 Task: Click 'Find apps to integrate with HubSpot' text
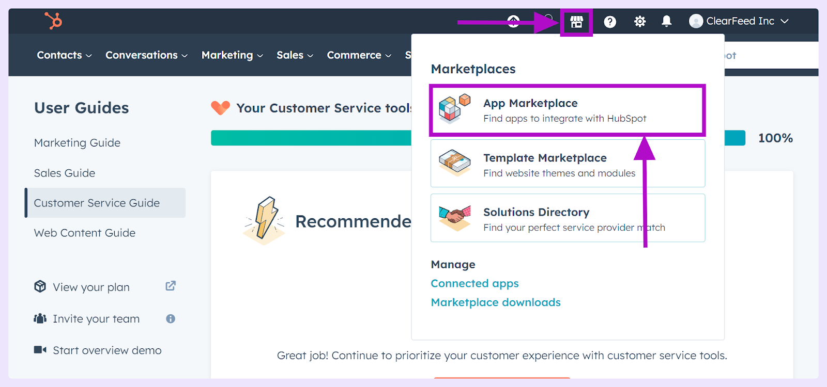click(565, 119)
